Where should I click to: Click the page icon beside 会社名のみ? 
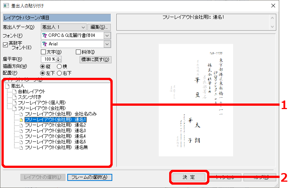[x=21, y=114]
